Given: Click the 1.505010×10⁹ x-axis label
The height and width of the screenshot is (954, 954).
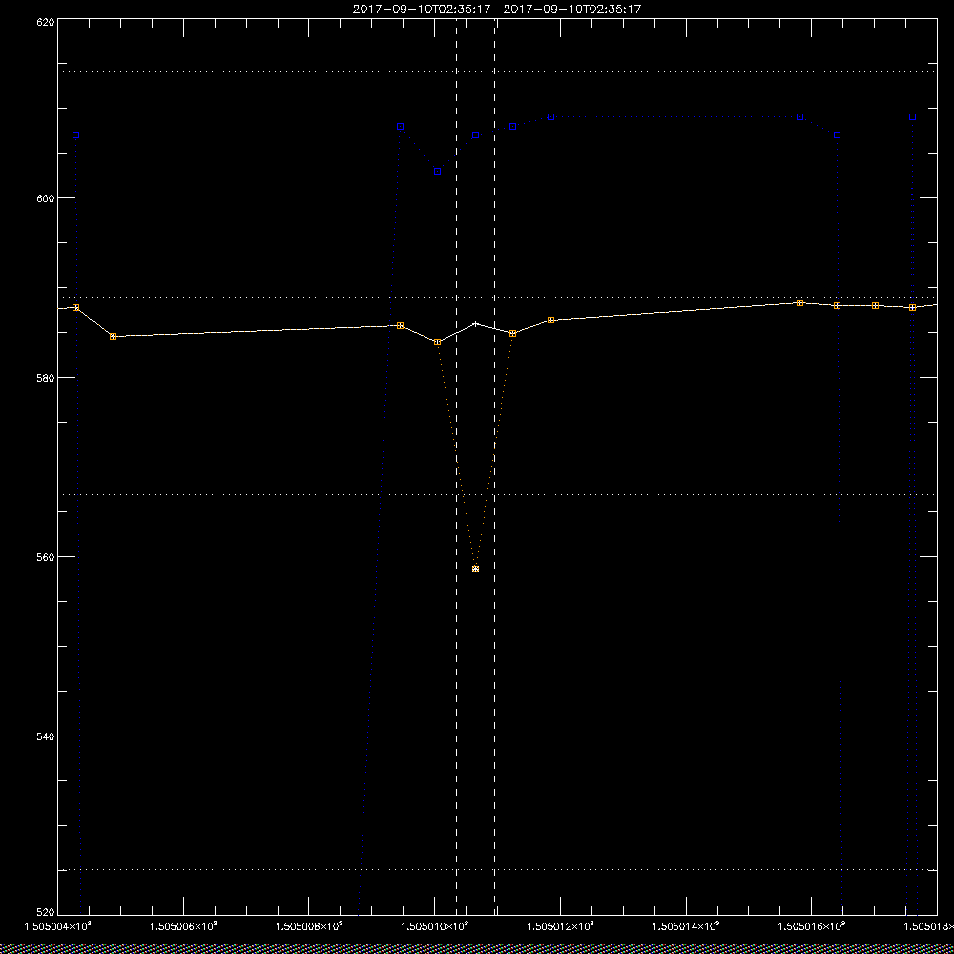Looking at the screenshot, I should [x=435, y=926].
